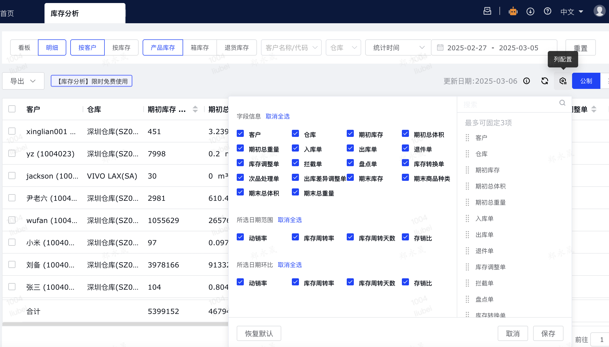This screenshot has width=609, height=347.
Task: Grab the drag handle for 入库单 column
Action: 467,218
